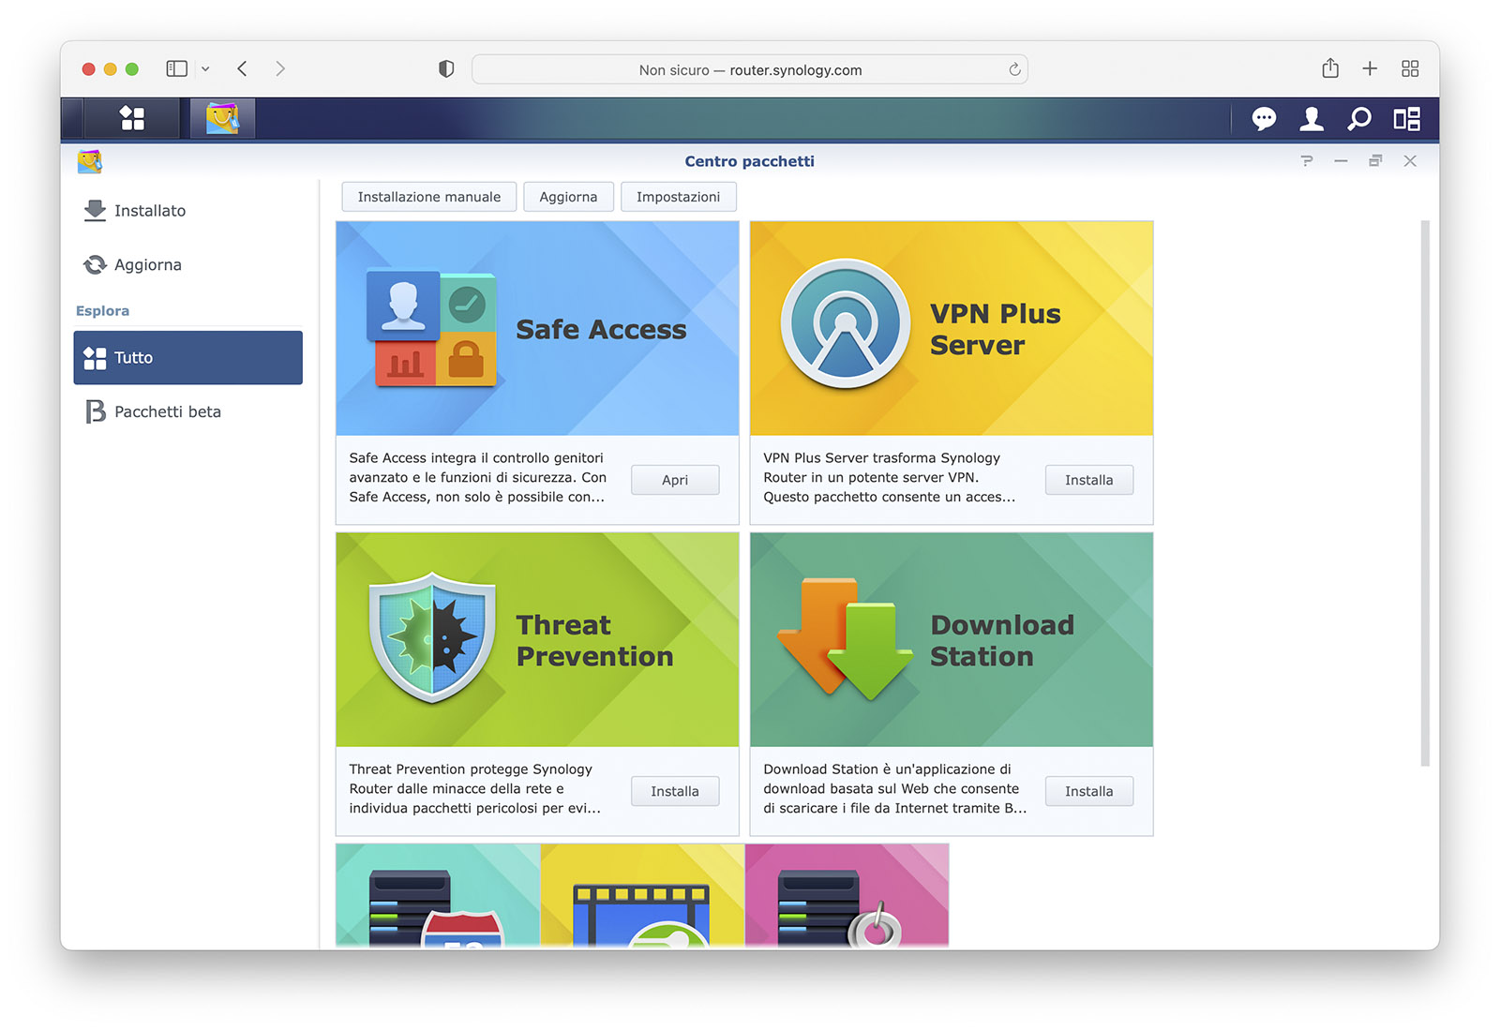
Task: Click the Safe Access package icon
Action: [x=432, y=328]
